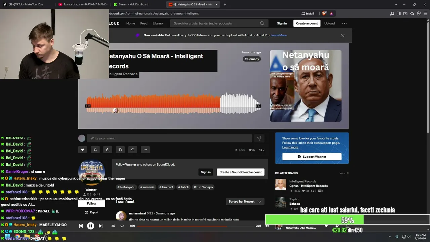Open Brave Rewards triangle icon

331,13
